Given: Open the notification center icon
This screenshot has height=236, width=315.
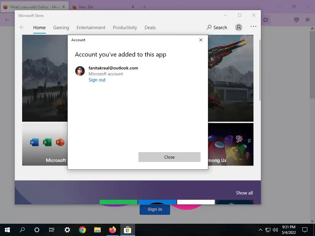Looking at the screenshot, I should tap(305, 230).
